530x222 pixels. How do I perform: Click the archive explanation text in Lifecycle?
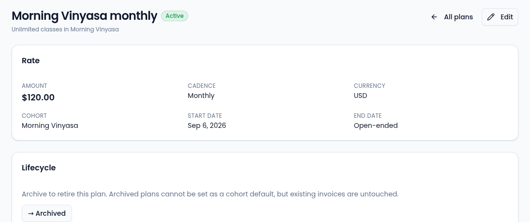[x=210, y=194]
